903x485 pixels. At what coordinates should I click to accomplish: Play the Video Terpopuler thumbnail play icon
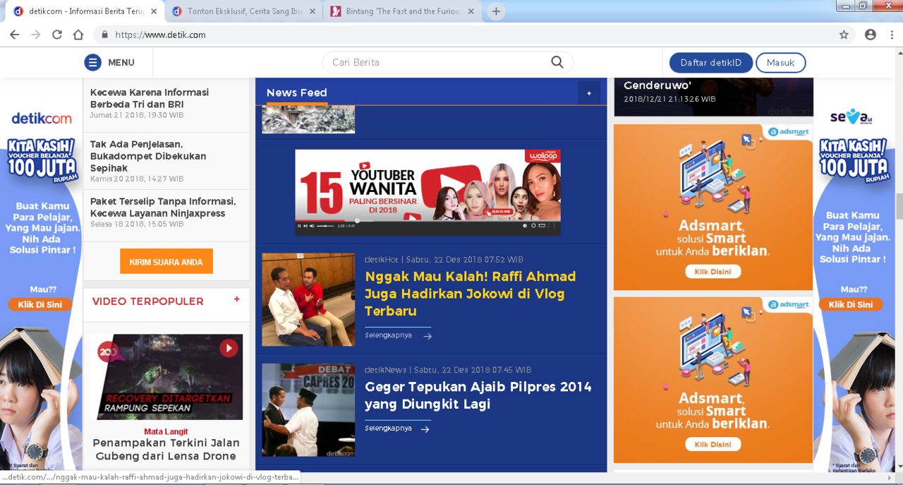[229, 348]
